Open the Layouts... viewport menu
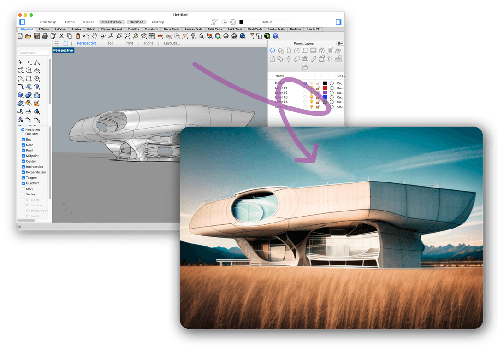 pyautogui.click(x=172, y=43)
